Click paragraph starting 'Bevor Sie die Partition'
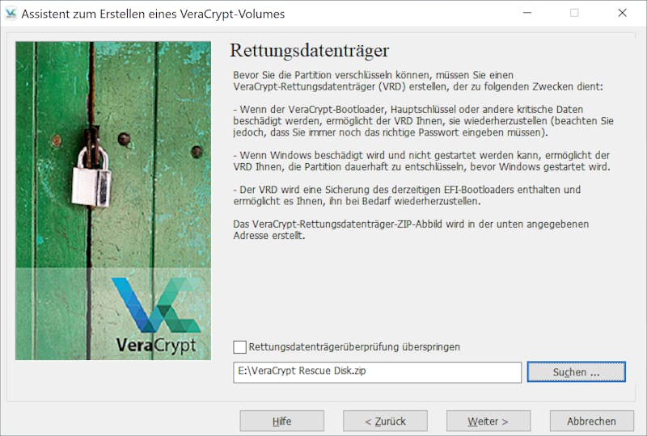Image resolution: width=647 pixels, height=436 pixels. point(418,81)
